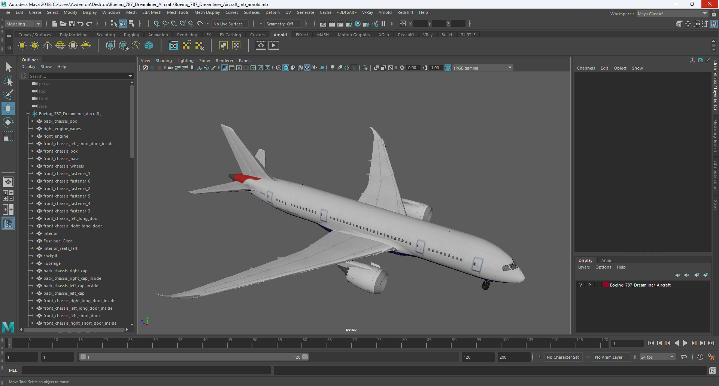Open the Modeling menu set dropdown
The height and width of the screenshot is (386, 719).
(23, 24)
